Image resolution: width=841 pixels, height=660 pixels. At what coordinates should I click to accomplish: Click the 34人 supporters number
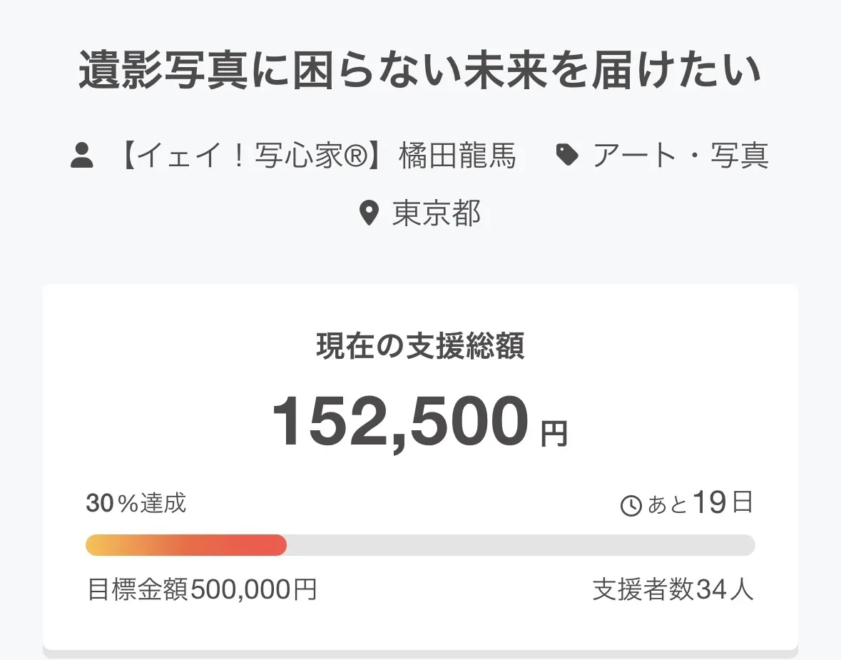point(724,590)
